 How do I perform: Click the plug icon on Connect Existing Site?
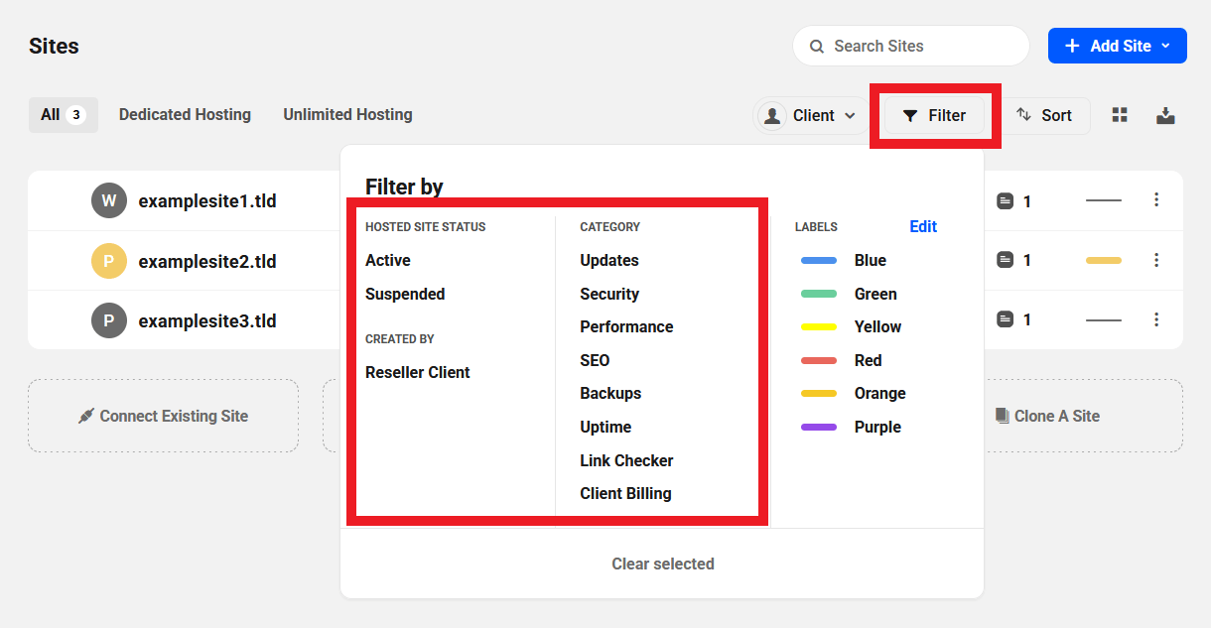point(86,416)
